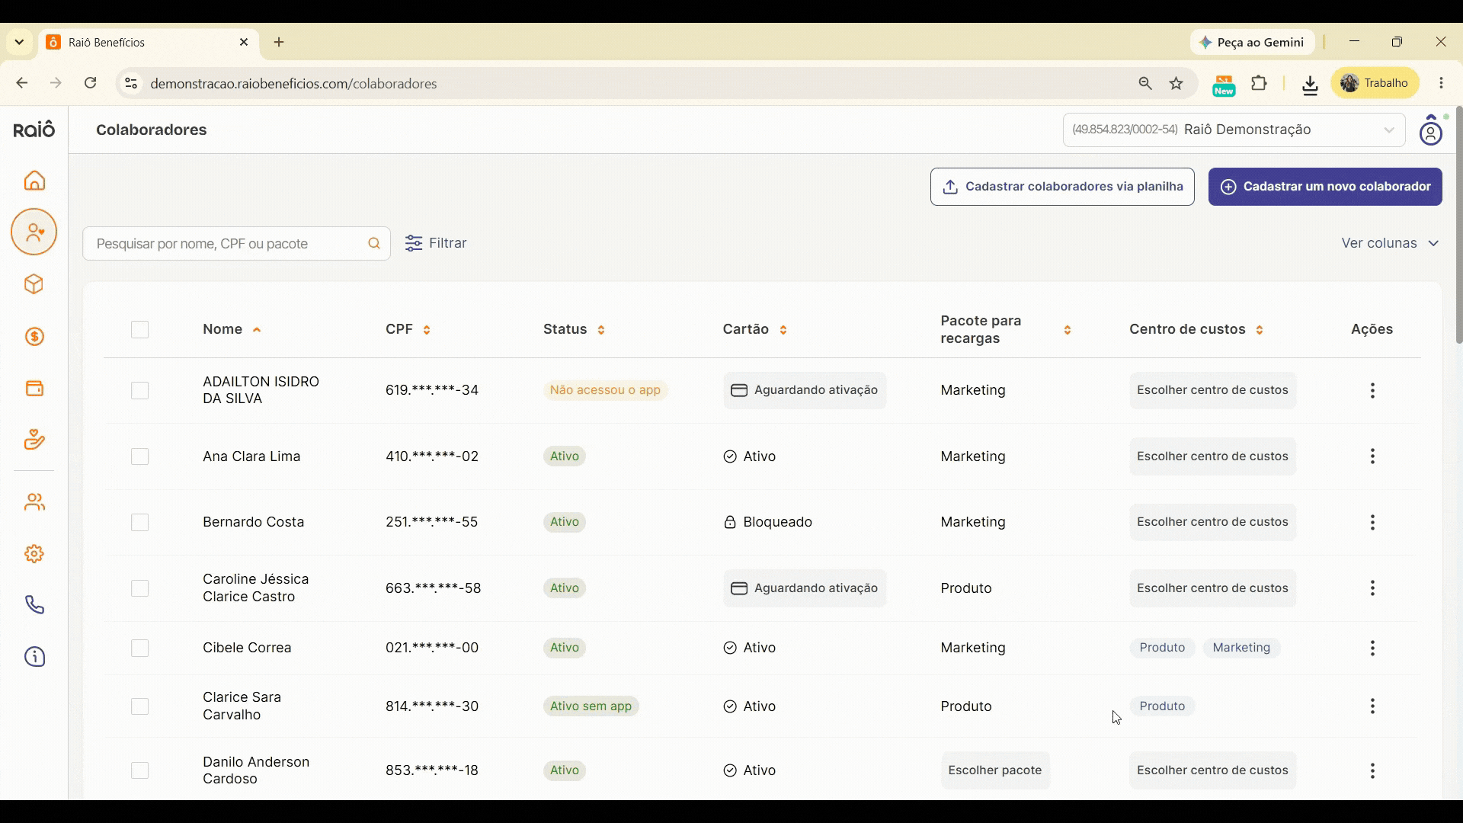Click Cadastrar um novo colaborador button
Viewport: 1463px width, 823px height.
pos(1325,187)
